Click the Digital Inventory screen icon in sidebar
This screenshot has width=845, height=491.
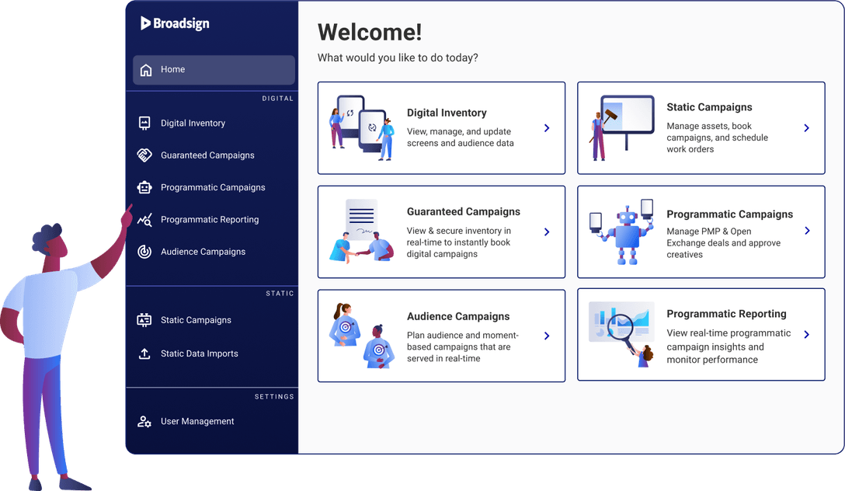click(x=144, y=123)
